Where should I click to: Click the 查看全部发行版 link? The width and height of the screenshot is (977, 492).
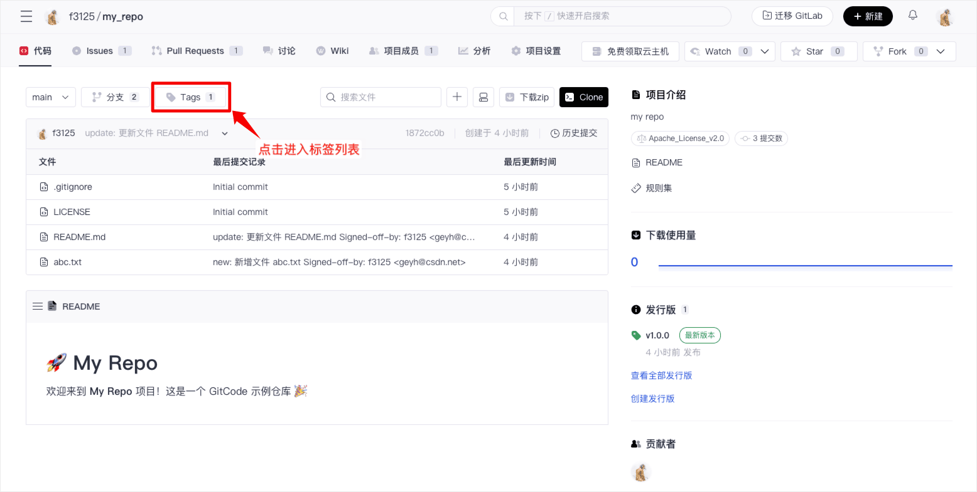pyautogui.click(x=661, y=375)
